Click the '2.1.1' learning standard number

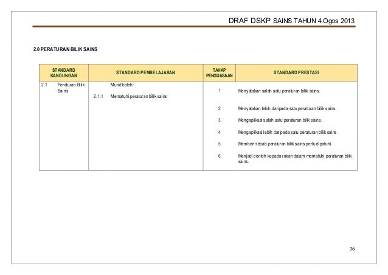coord(99,96)
